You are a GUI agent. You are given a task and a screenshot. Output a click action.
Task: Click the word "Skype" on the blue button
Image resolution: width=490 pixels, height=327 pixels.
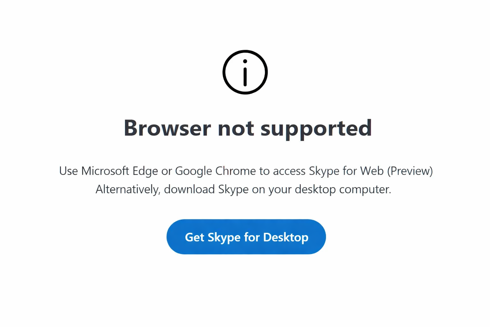click(224, 237)
